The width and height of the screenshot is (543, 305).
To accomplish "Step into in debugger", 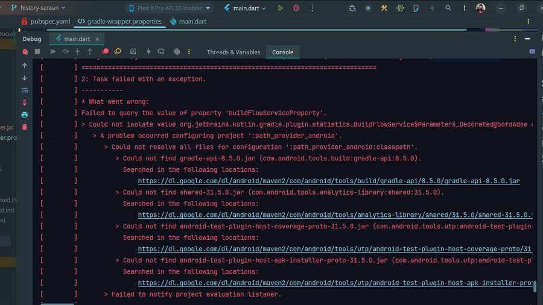I will [78, 51].
